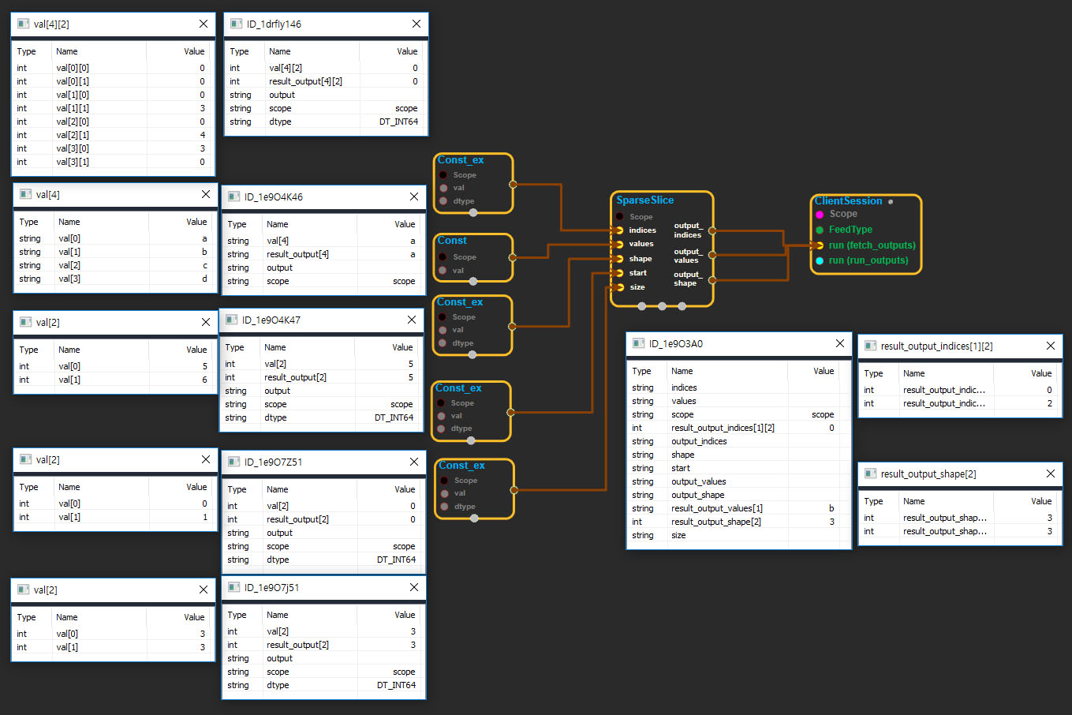Click the SparseSlice size input port

(620, 287)
